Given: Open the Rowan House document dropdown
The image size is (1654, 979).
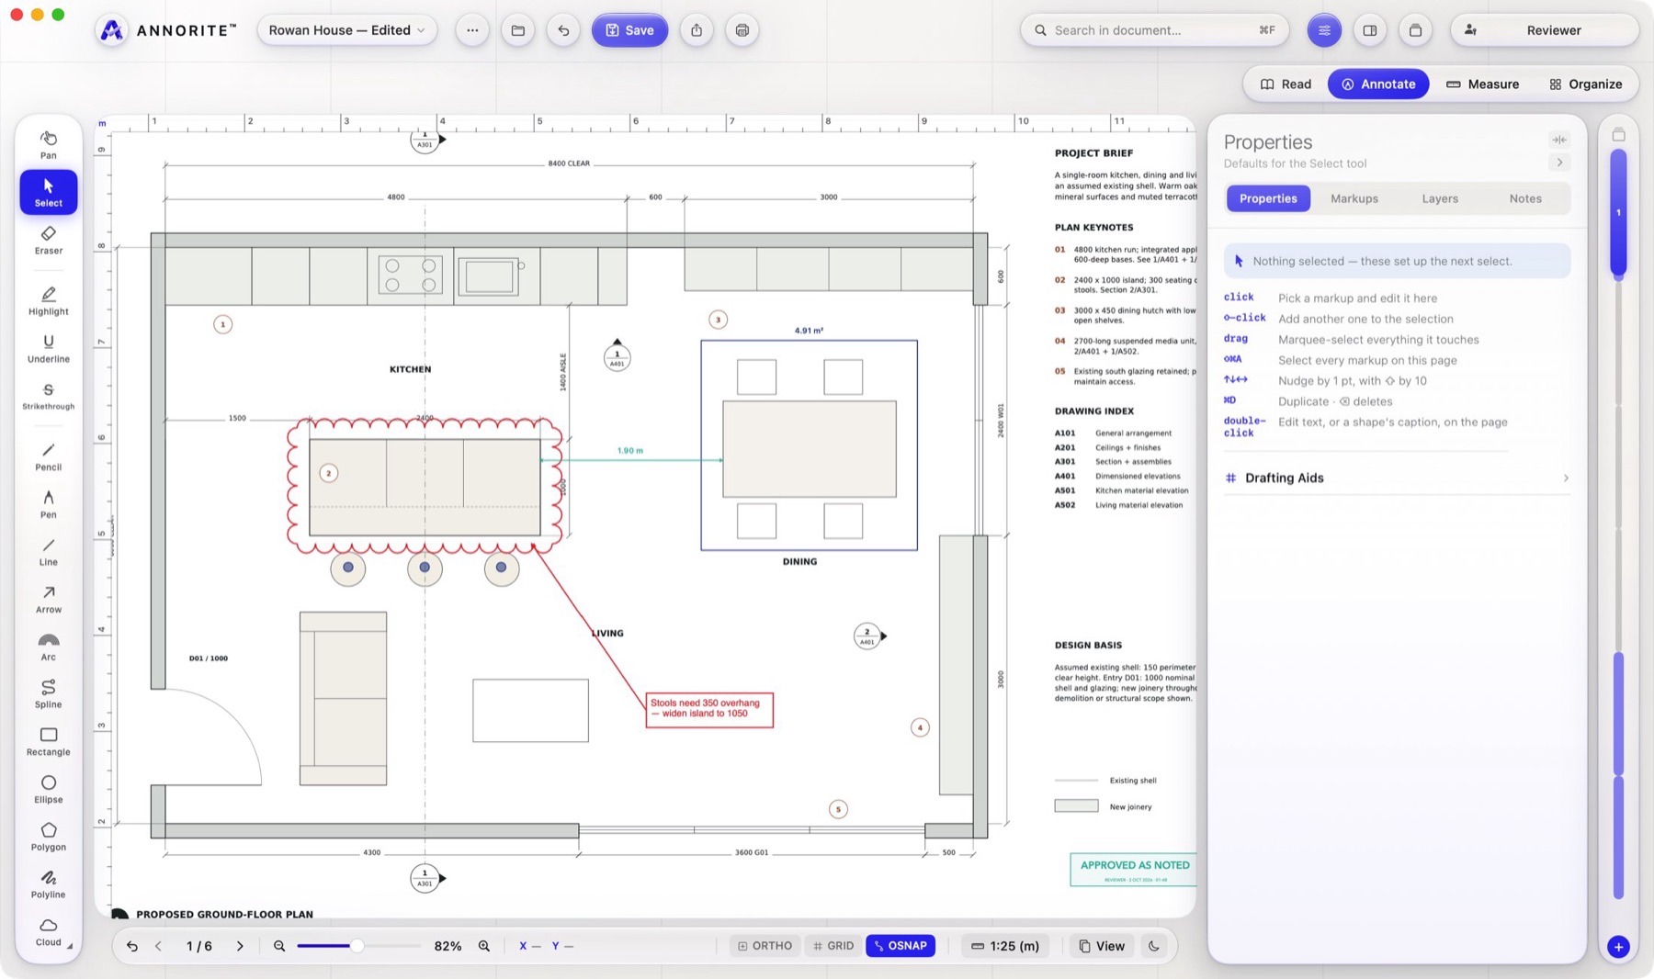Looking at the screenshot, I should pos(347,30).
